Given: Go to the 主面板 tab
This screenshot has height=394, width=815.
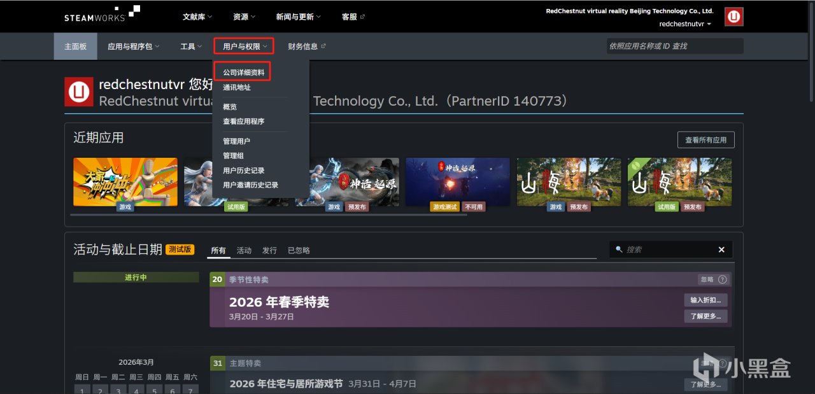Looking at the screenshot, I should pos(75,46).
